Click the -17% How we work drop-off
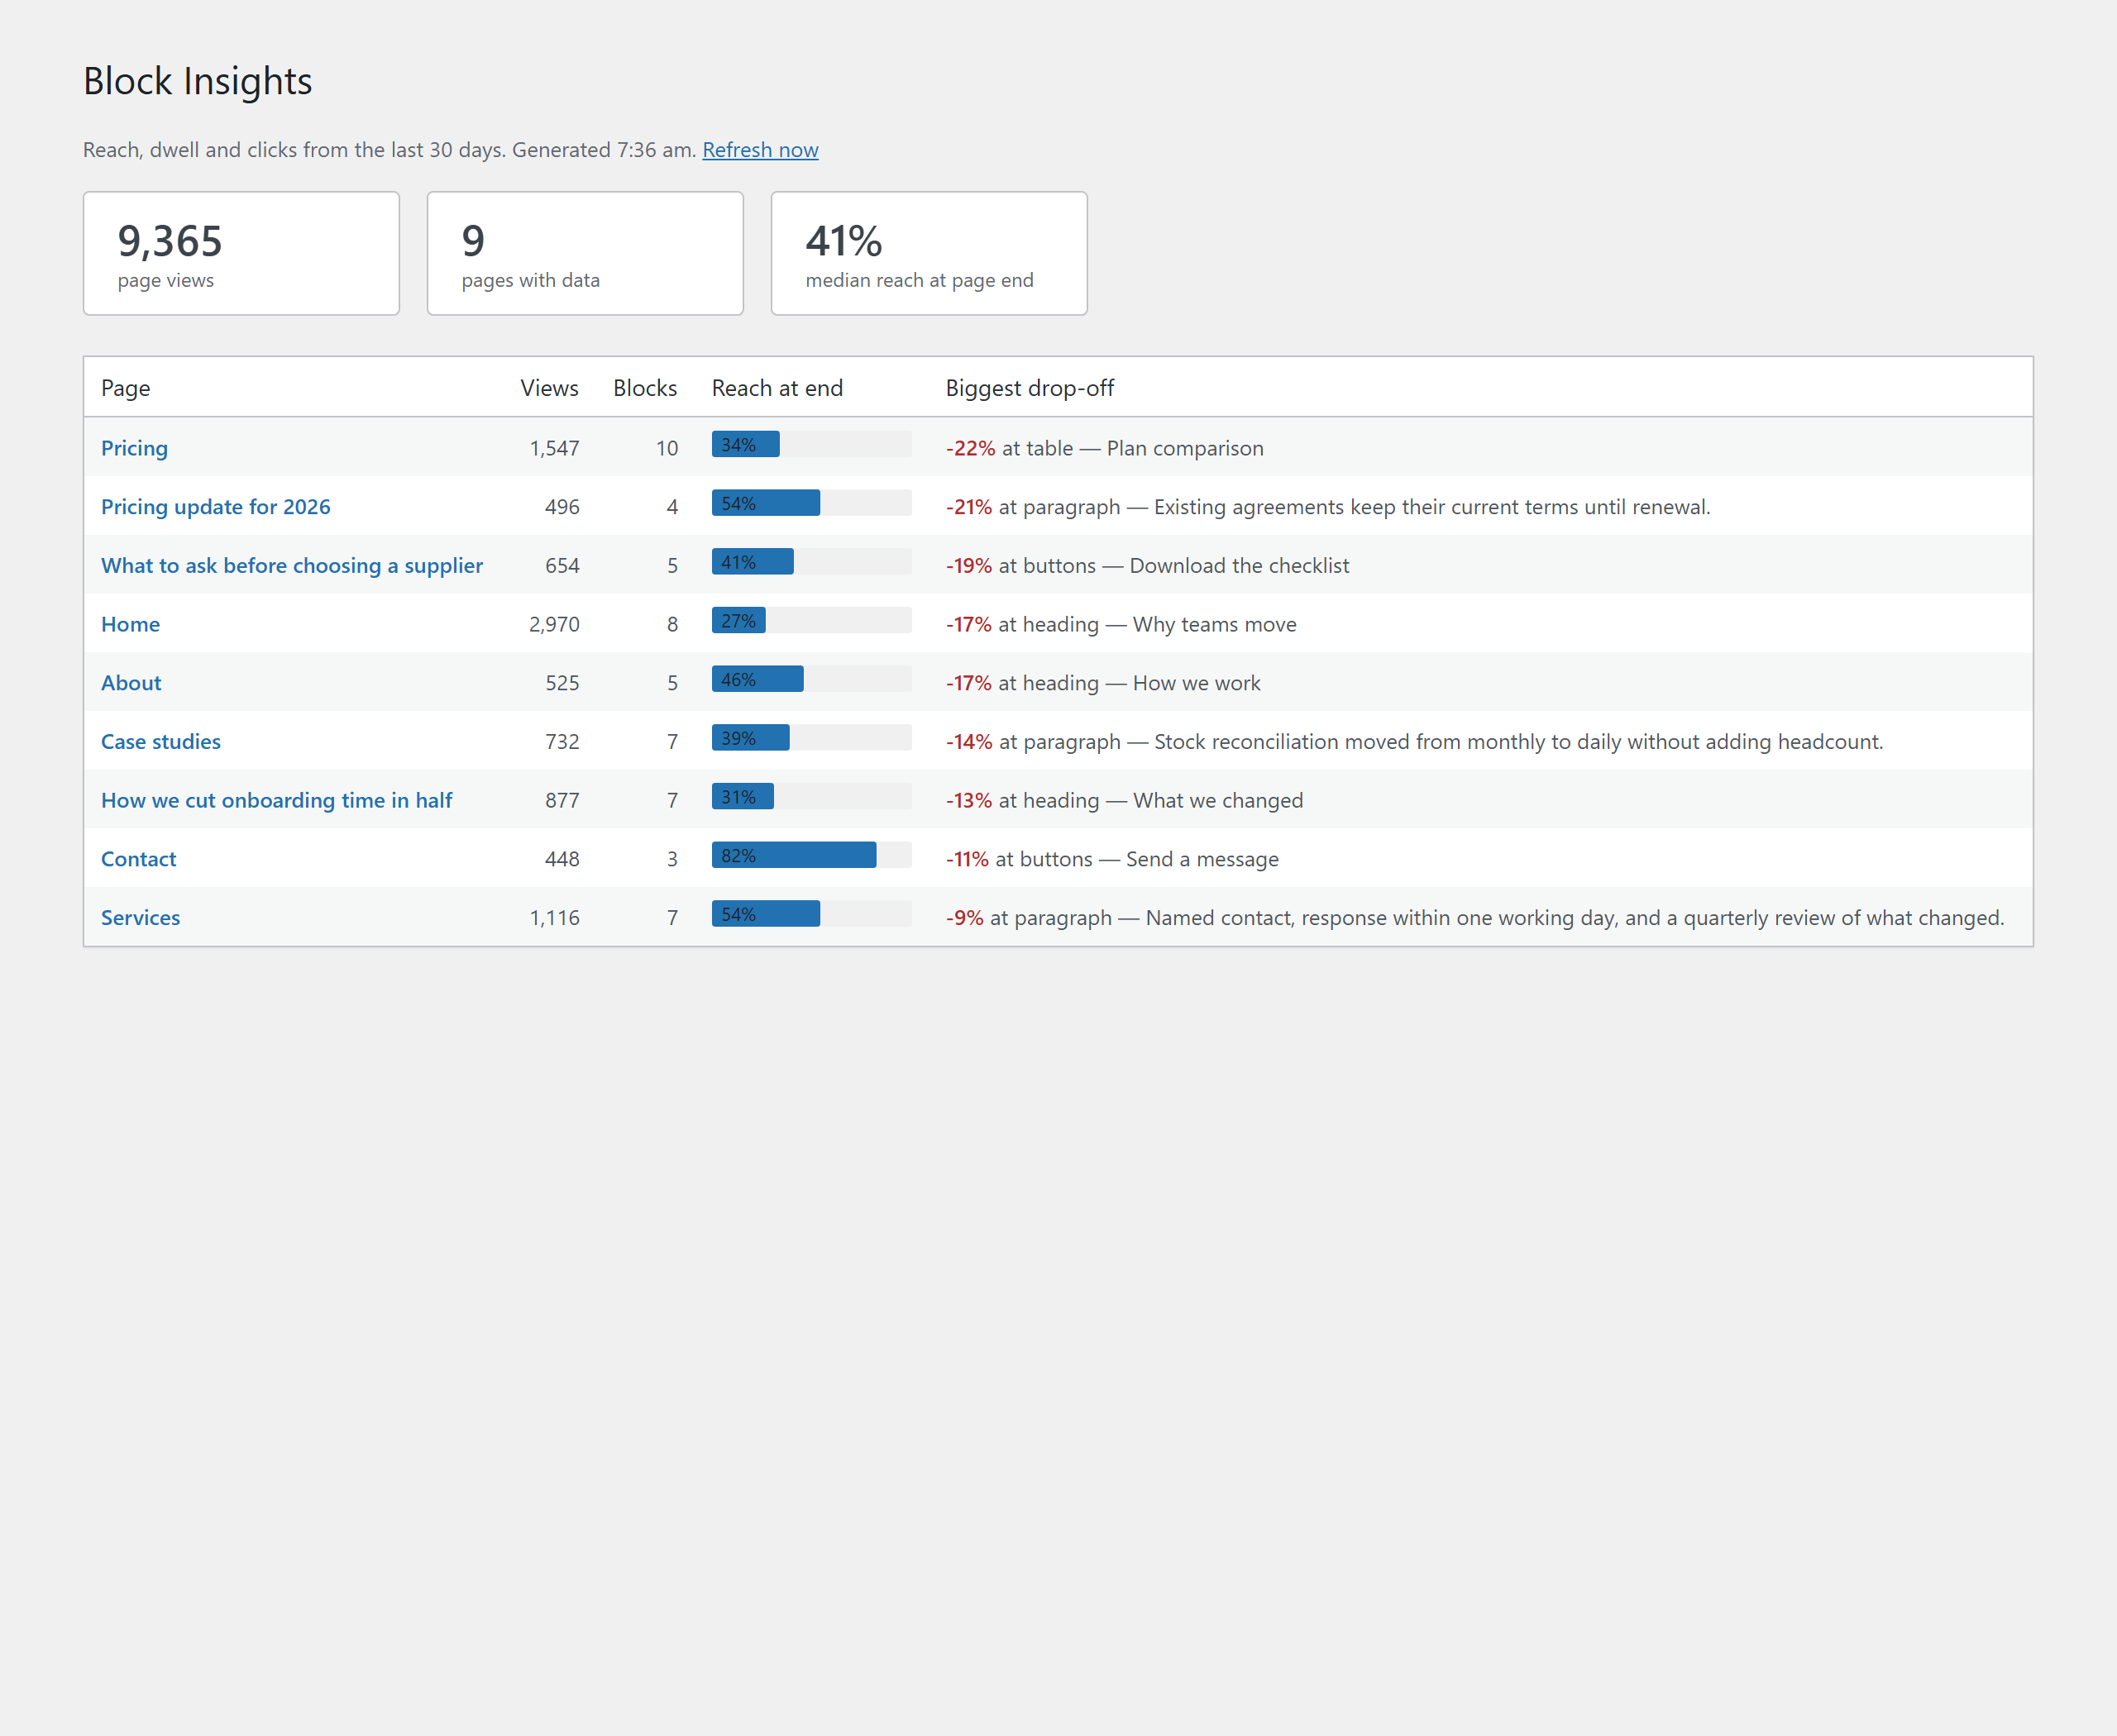 click(x=1102, y=683)
